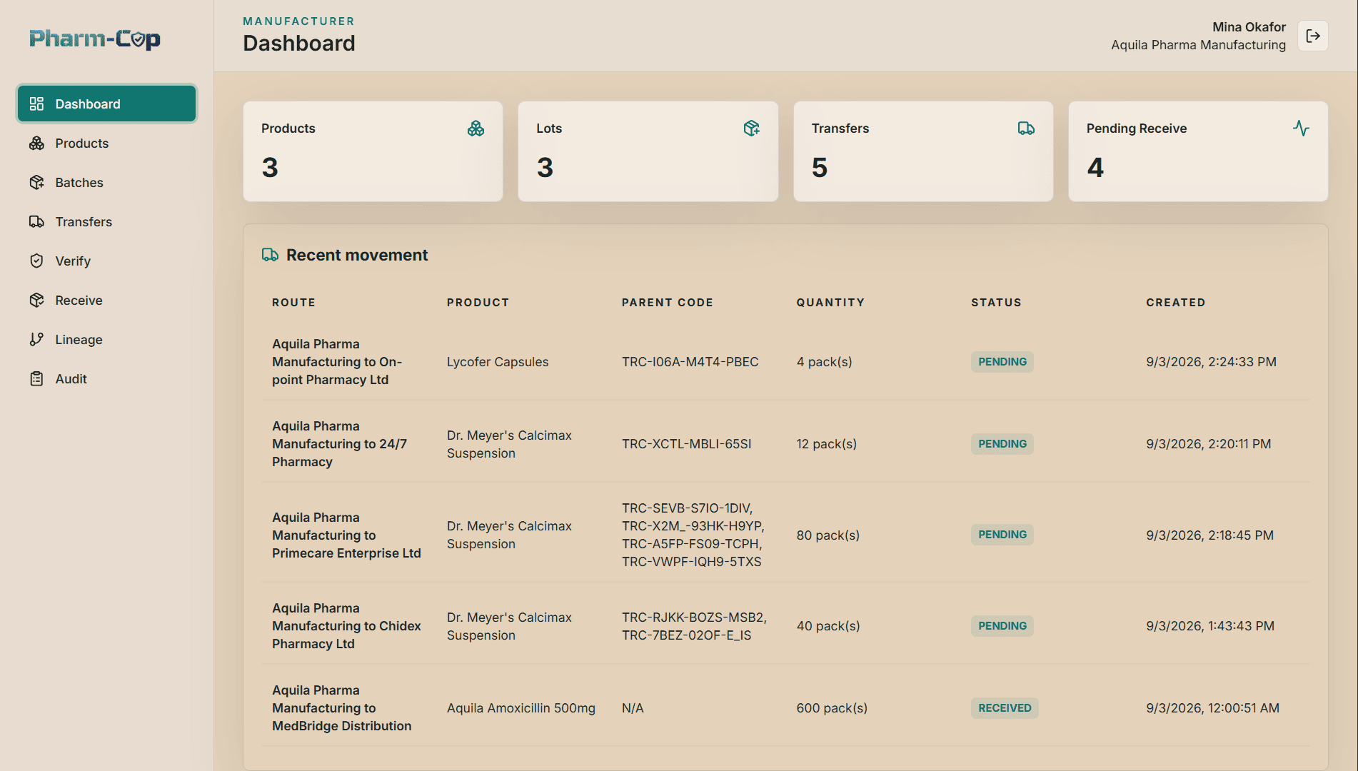
Task: Select the Primecare Enterprise Ltd route
Action: tap(346, 535)
